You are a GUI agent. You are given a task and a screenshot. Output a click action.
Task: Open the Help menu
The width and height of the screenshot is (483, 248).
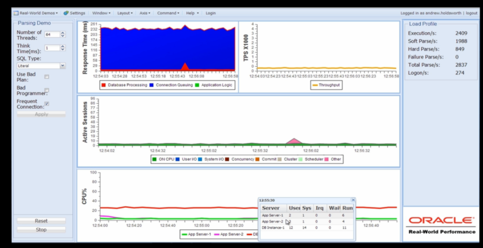(x=192, y=13)
